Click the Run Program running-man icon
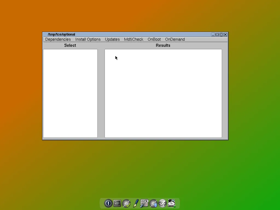The width and height of the screenshot is (280, 210). coord(162,203)
